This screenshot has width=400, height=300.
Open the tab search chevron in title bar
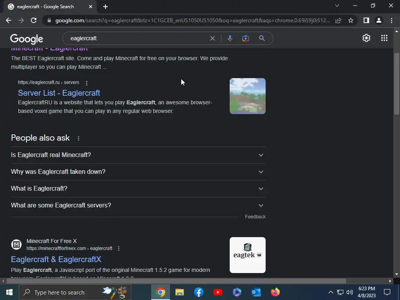click(x=337, y=5)
